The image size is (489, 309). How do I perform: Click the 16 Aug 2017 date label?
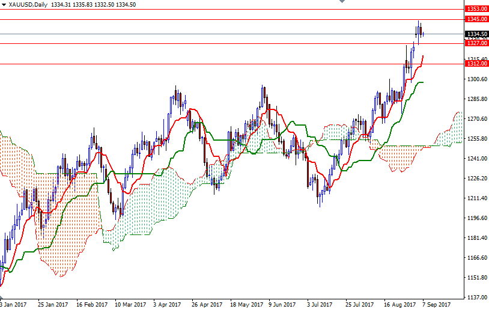399,304
